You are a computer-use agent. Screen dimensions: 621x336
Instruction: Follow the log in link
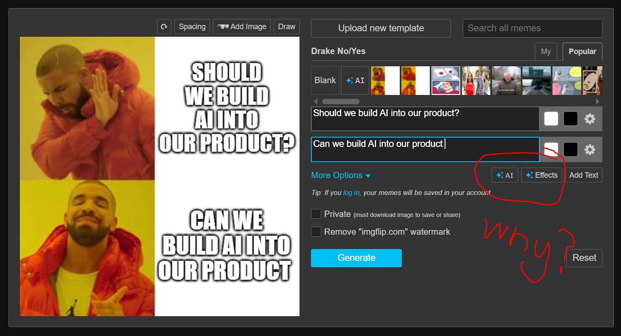[x=351, y=192]
